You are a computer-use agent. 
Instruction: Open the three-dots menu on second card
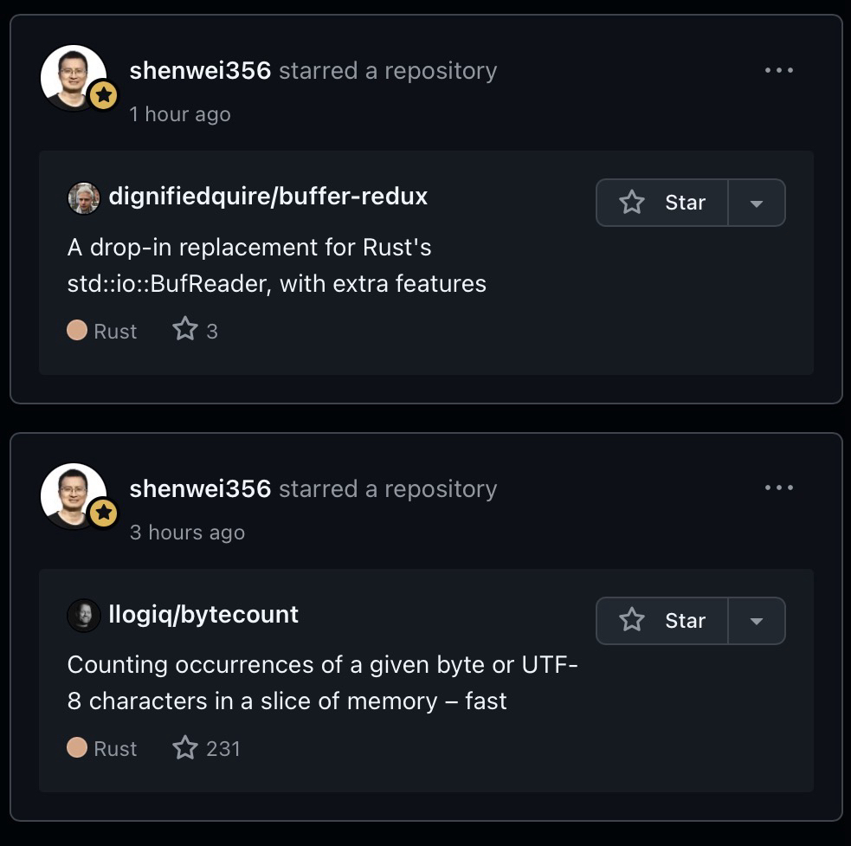(x=779, y=488)
